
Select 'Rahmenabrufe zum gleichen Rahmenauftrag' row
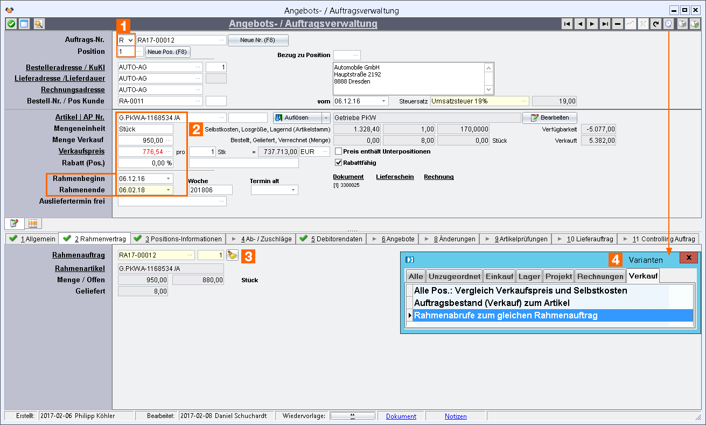click(553, 315)
